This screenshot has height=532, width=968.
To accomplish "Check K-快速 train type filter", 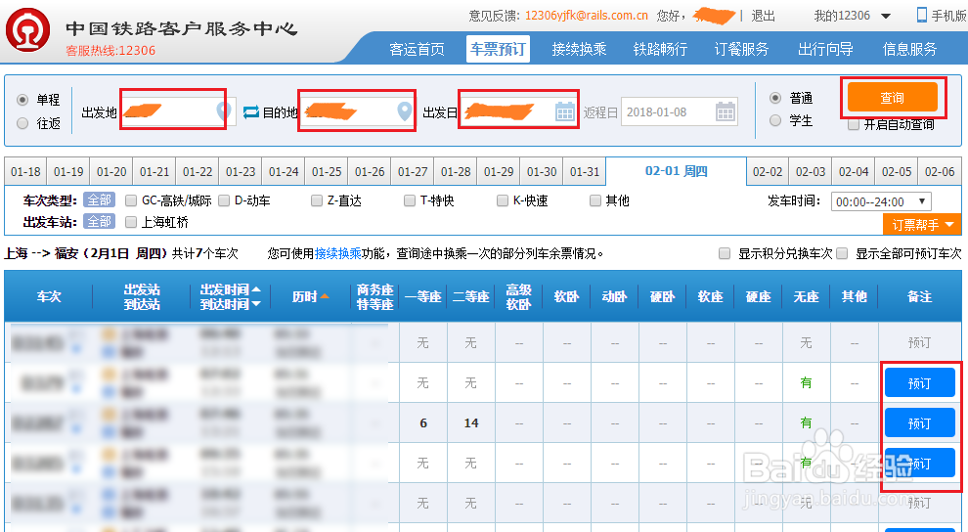I will pyautogui.click(x=503, y=200).
